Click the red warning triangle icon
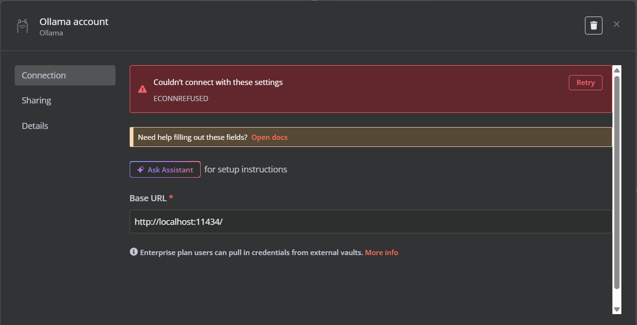 pyautogui.click(x=142, y=89)
